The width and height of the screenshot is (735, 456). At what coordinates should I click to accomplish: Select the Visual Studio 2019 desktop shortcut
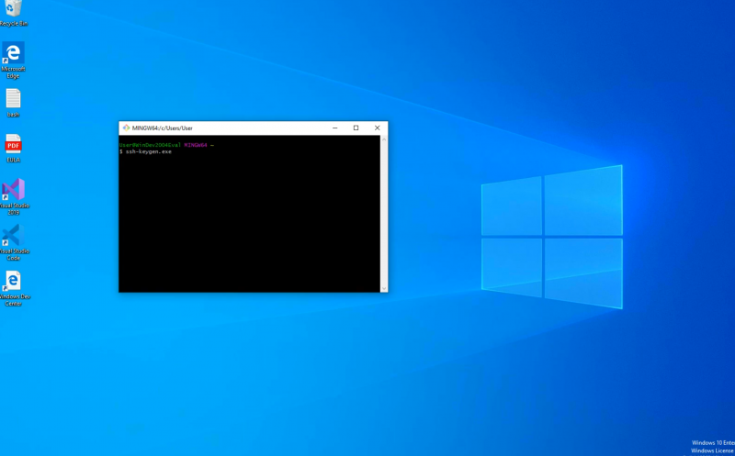[x=14, y=196]
